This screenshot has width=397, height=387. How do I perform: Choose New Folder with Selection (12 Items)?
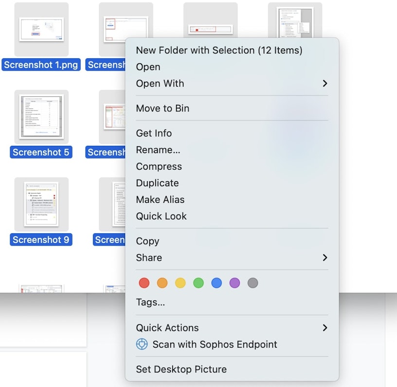219,51
